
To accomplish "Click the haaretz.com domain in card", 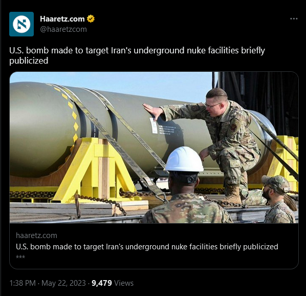I will tap(36, 235).
